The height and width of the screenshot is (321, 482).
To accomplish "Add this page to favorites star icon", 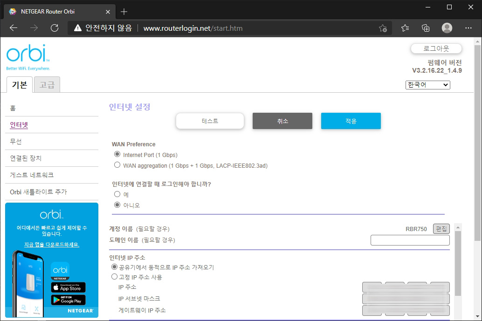I will coord(383,28).
